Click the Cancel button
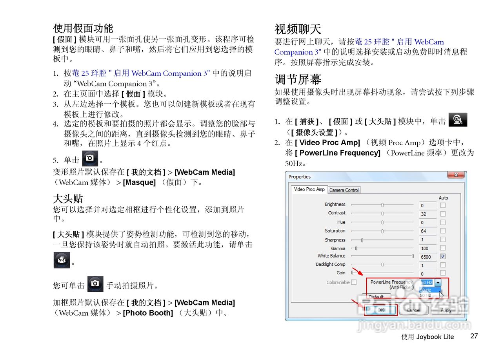The height and width of the screenshot is (353, 502). 414,310
